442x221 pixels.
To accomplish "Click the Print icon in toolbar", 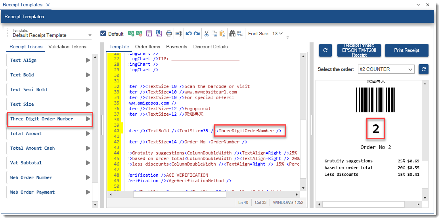I will (169, 34).
